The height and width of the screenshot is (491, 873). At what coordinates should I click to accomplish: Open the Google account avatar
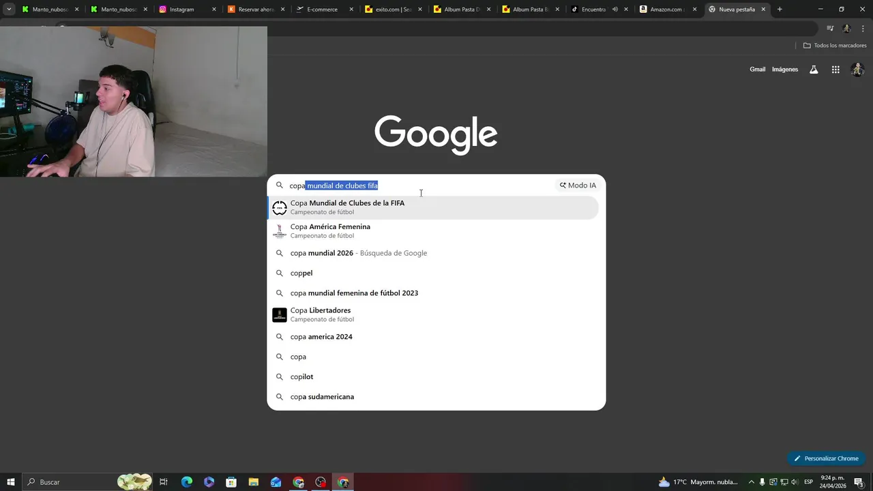[x=857, y=70]
